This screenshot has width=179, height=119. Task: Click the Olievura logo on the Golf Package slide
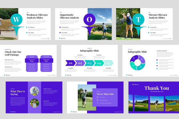7,75
